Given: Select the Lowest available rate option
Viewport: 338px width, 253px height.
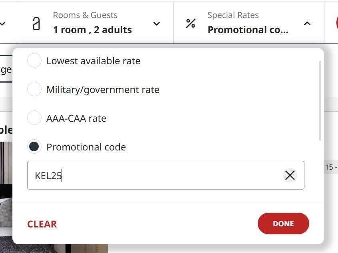Looking at the screenshot, I should 34,61.
